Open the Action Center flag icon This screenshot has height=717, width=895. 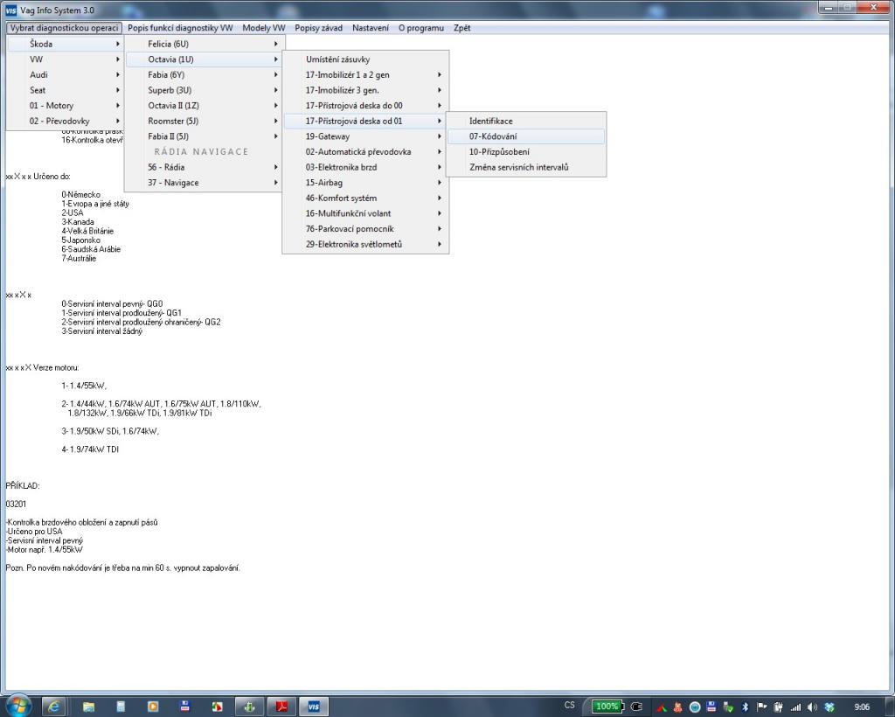point(761,707)
